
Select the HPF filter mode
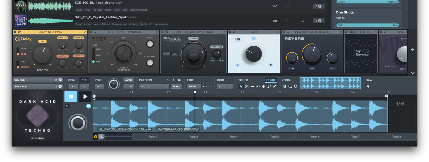[x=98, y=49]
